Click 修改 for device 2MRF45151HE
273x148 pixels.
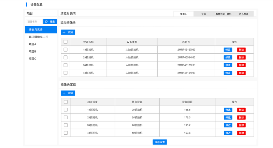(228, 73)
